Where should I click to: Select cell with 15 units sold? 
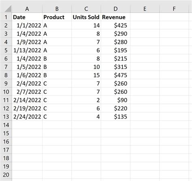click(86, 75)
